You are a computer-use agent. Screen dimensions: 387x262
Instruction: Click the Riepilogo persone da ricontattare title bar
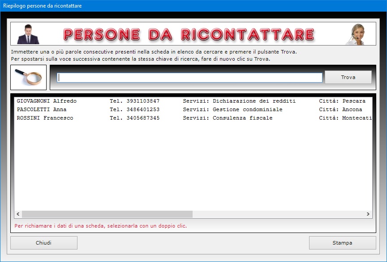193,6
